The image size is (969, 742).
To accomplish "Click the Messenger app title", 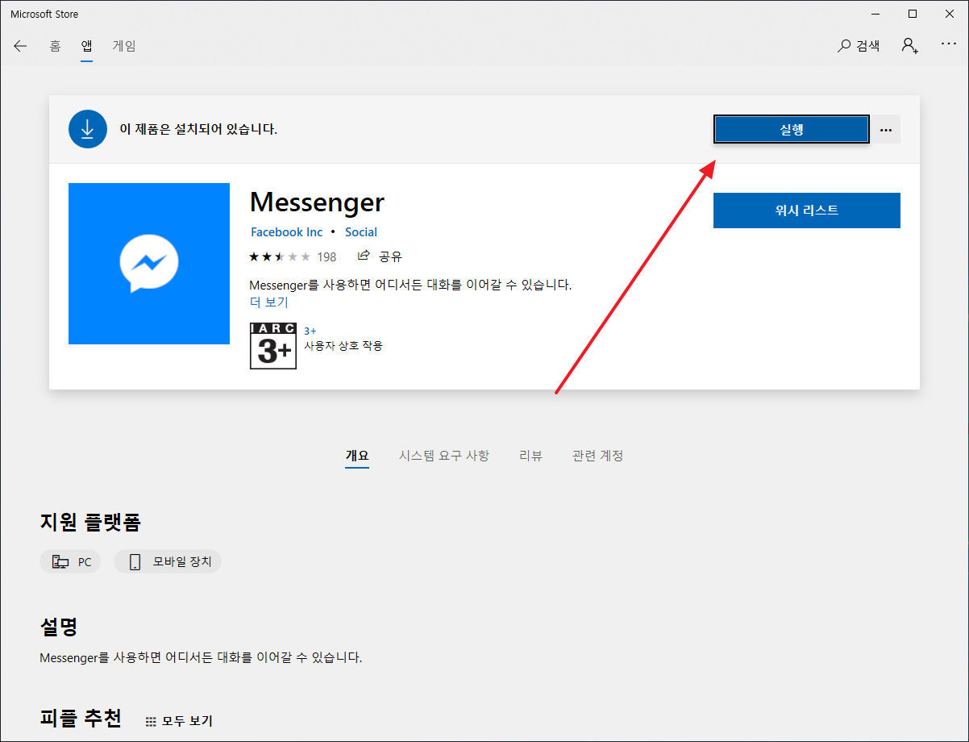I will [x=318, y=202].
